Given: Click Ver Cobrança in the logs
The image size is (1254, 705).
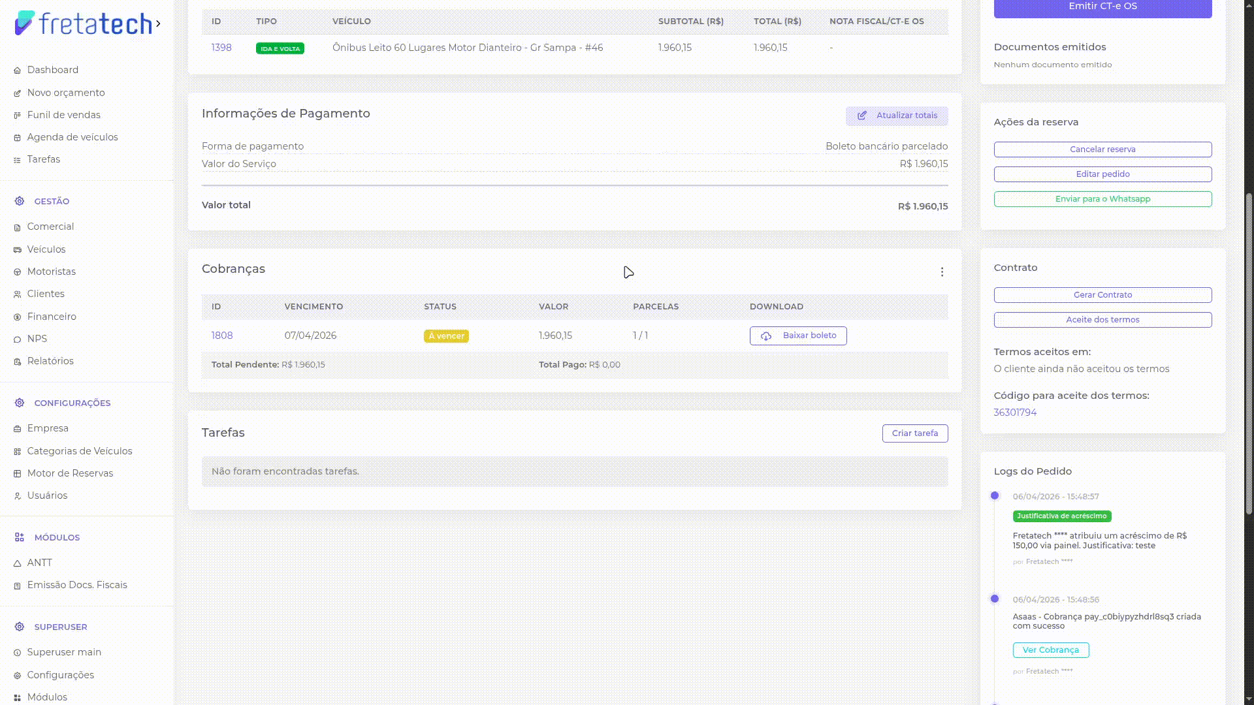Looking at the screenshot, I should coord(1051,650).
